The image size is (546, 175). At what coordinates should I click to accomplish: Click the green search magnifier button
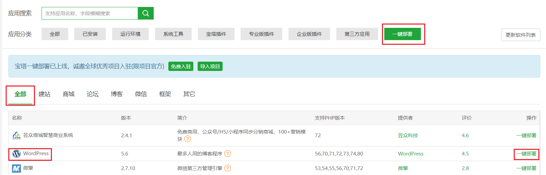pyautogui.click(x=145, y=13)
